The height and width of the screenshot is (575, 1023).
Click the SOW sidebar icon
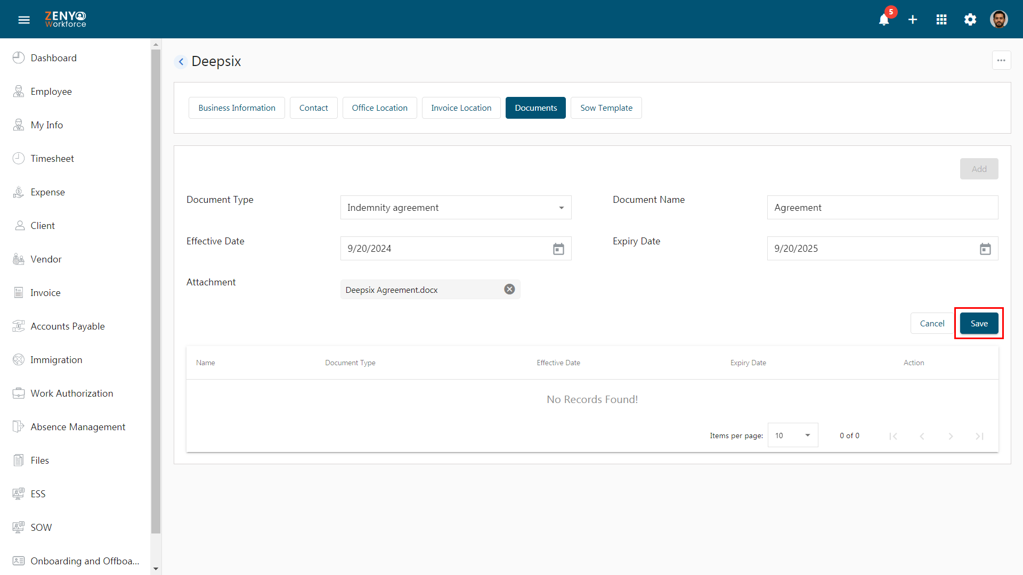pos(19,527)
